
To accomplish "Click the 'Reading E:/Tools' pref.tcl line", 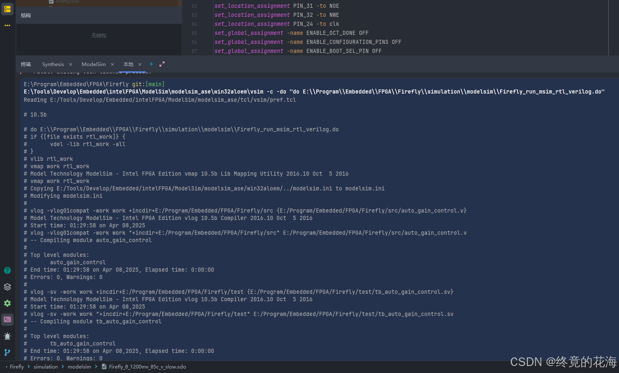I will (160, 100).
